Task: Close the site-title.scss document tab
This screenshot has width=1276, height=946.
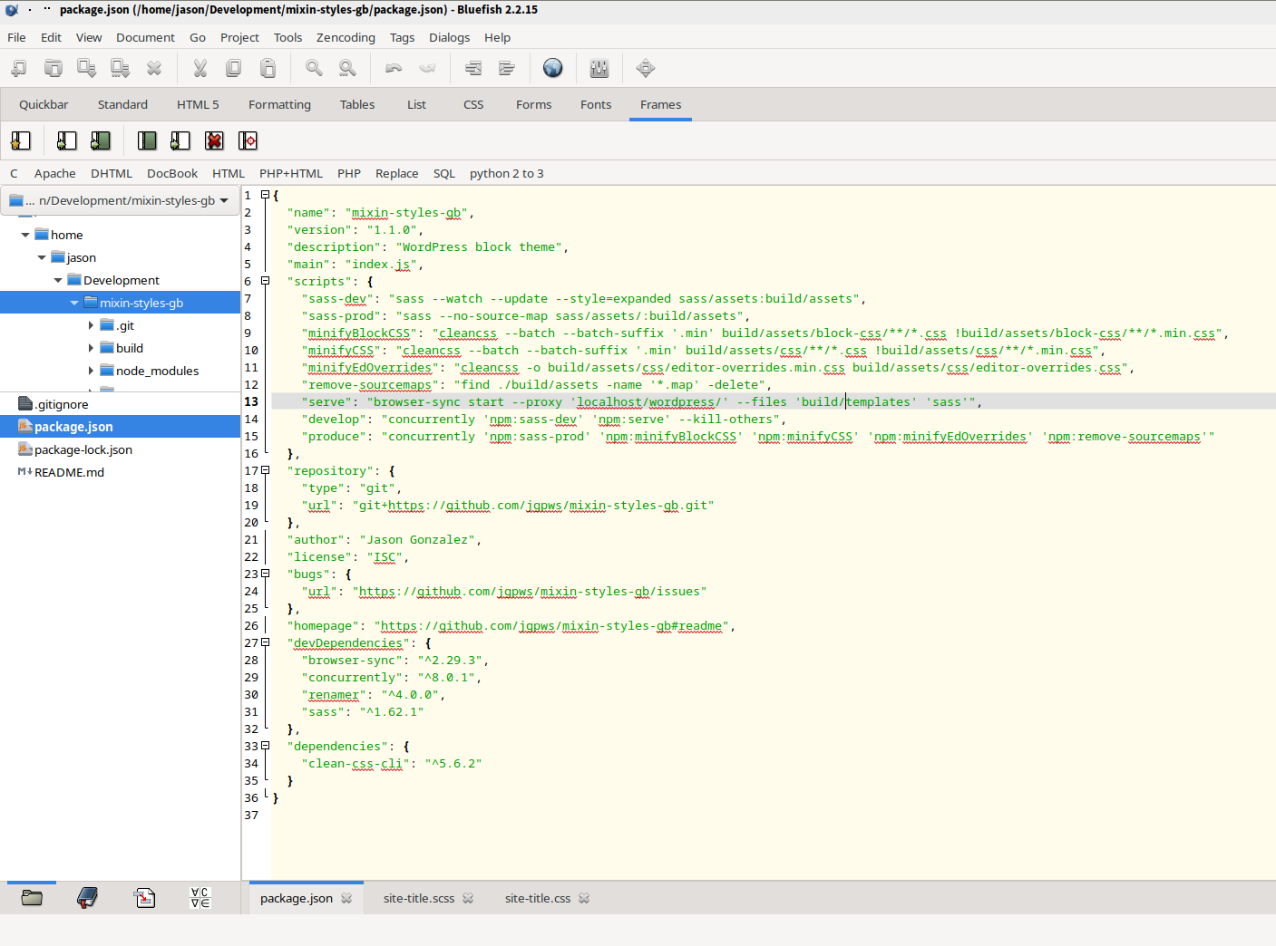Action: (468, 898)
